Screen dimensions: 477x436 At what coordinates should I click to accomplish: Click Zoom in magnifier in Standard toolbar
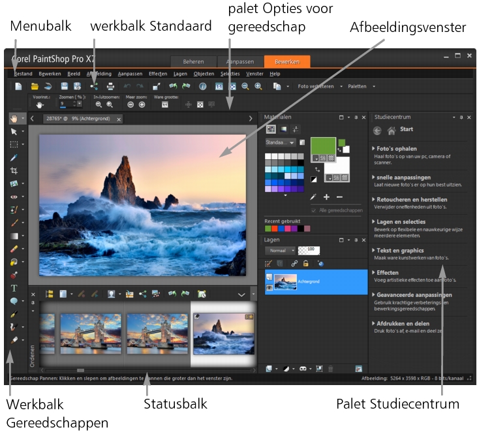tap(258, 86)
